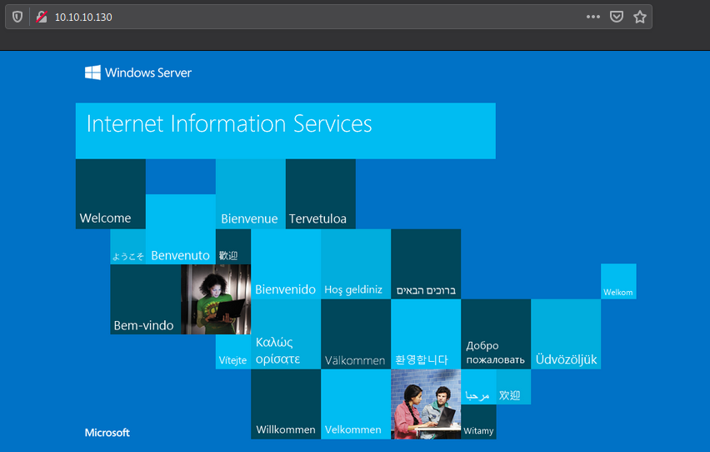This screenshot has height=452, width=710.
Task: Click the Välkommen tile
Action: (x=356, y=334)
